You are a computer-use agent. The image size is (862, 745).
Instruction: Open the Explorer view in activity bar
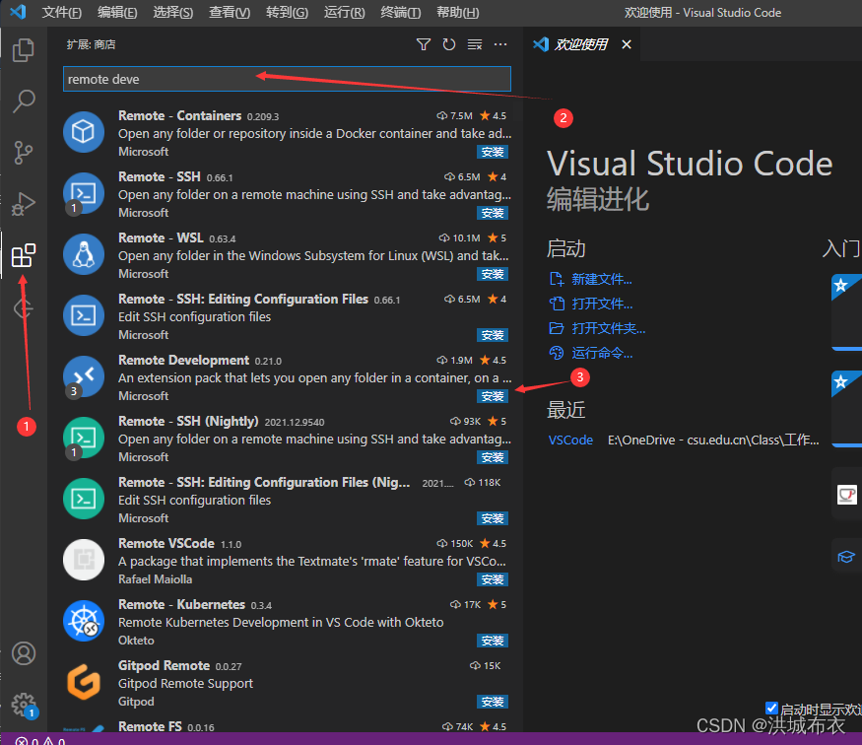(x=24, y=50)
